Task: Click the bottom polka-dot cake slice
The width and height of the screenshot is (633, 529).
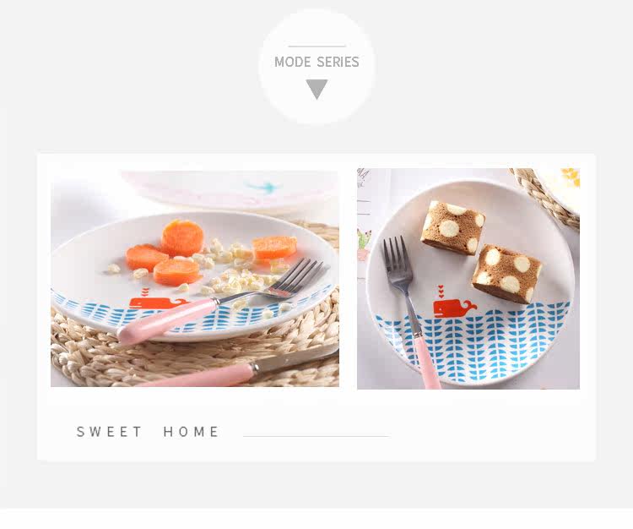Action: (x=506, y=273)
